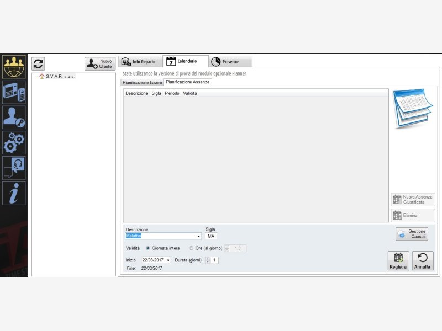This screenshot has height=331, width=442.
Task: Click the refresh arrows button
Action: click(x=38, y=63)
